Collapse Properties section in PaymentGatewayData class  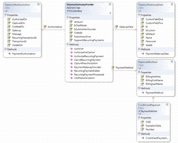point(139,15)
